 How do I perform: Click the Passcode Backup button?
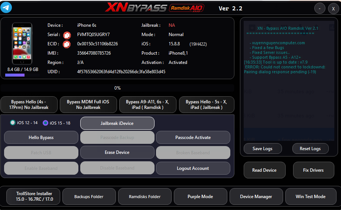(x=117, y=137)
